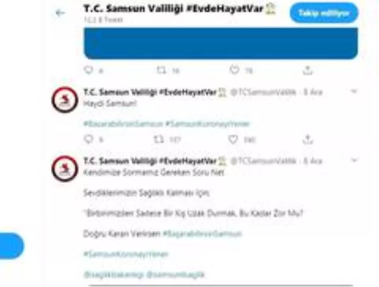
Task: Reply to the Haydi Samsun tweet
Action: [x=89, y=139]
